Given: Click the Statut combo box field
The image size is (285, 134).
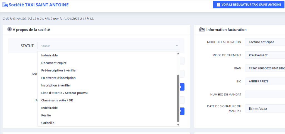Looking at the screenshot, I should point(109,46).
